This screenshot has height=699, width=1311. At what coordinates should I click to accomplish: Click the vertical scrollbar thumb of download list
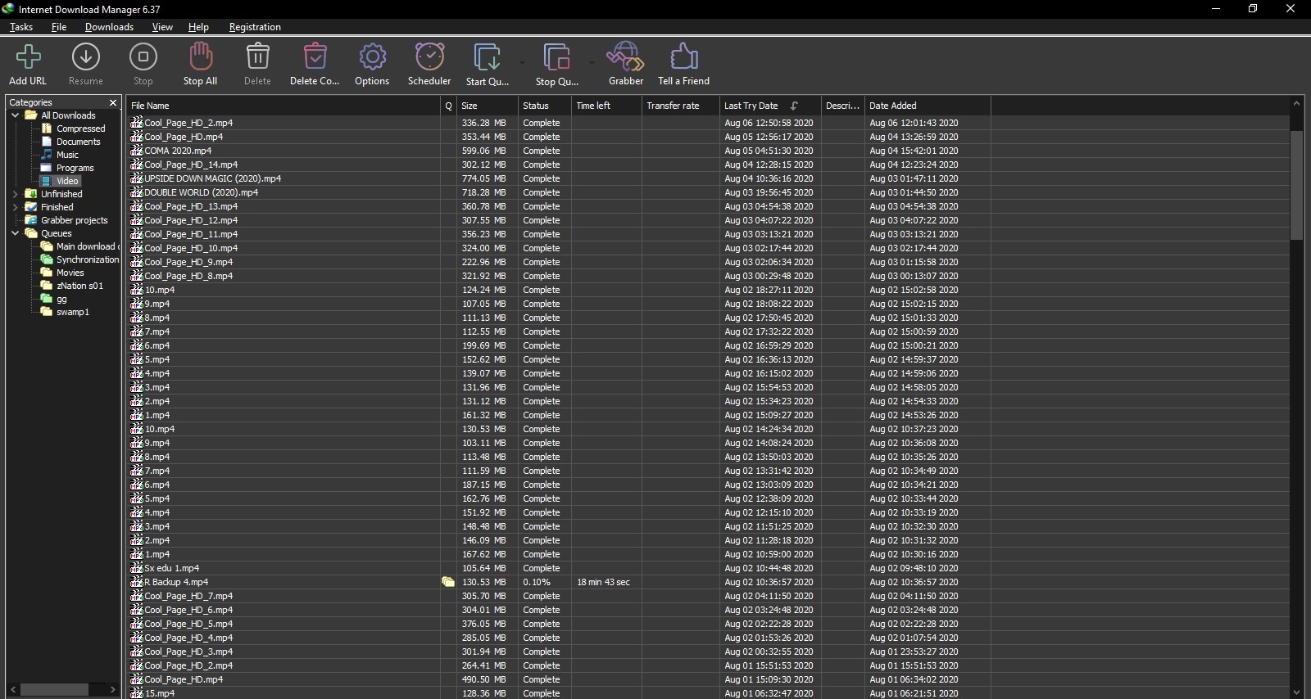point(1296,185)
